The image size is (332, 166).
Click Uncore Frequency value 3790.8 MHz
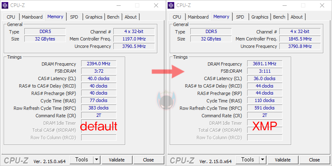click(300, 46)
